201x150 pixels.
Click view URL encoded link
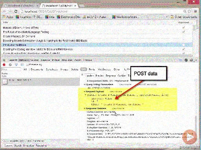tap(146, 84)
